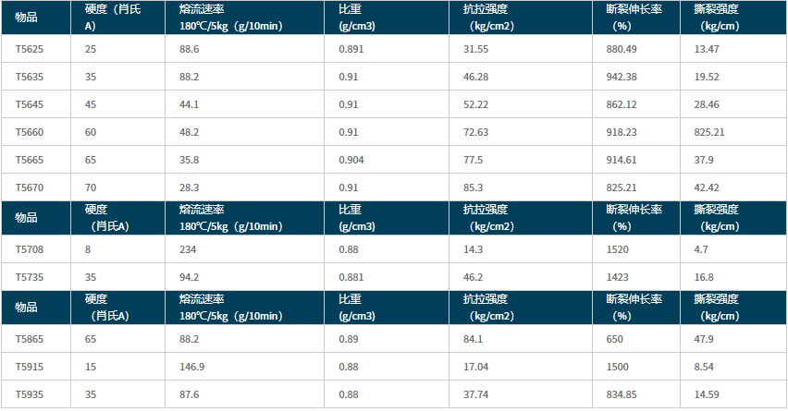Click the T5645 product name
The height and width of the screenshot is (411, 788).
coord(30,104)
